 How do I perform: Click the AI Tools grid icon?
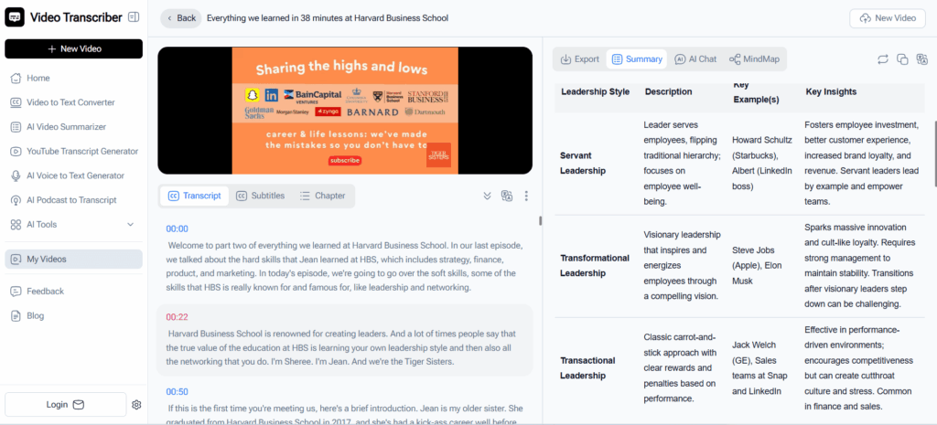[16, 225]
